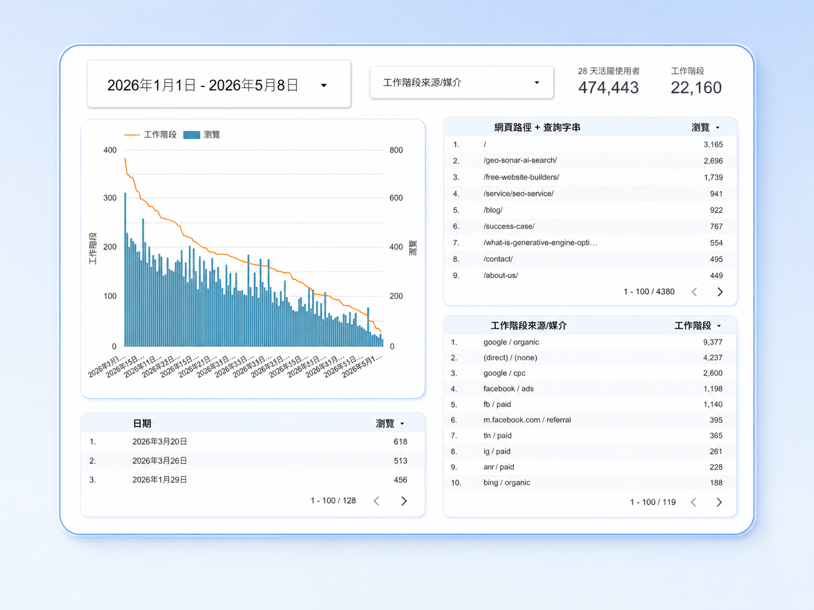814x610 pixels.
Task: Click the (direct) / (none) source row
Action: pyautogui.click(x=590, y=358)
